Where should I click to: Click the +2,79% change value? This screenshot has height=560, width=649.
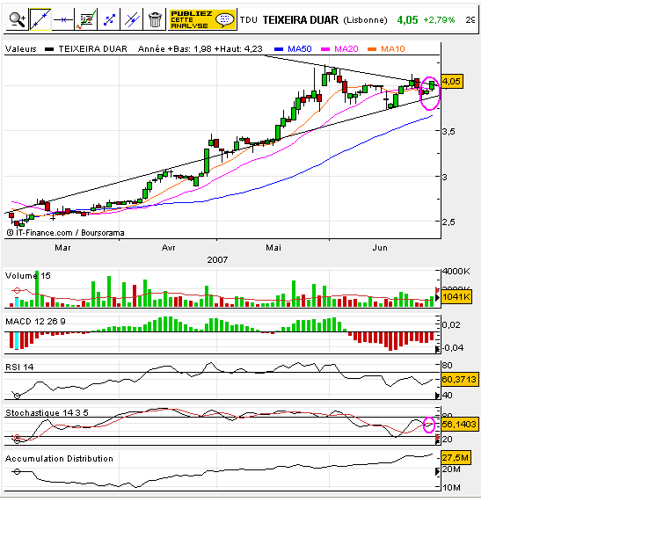click(439, 20)
